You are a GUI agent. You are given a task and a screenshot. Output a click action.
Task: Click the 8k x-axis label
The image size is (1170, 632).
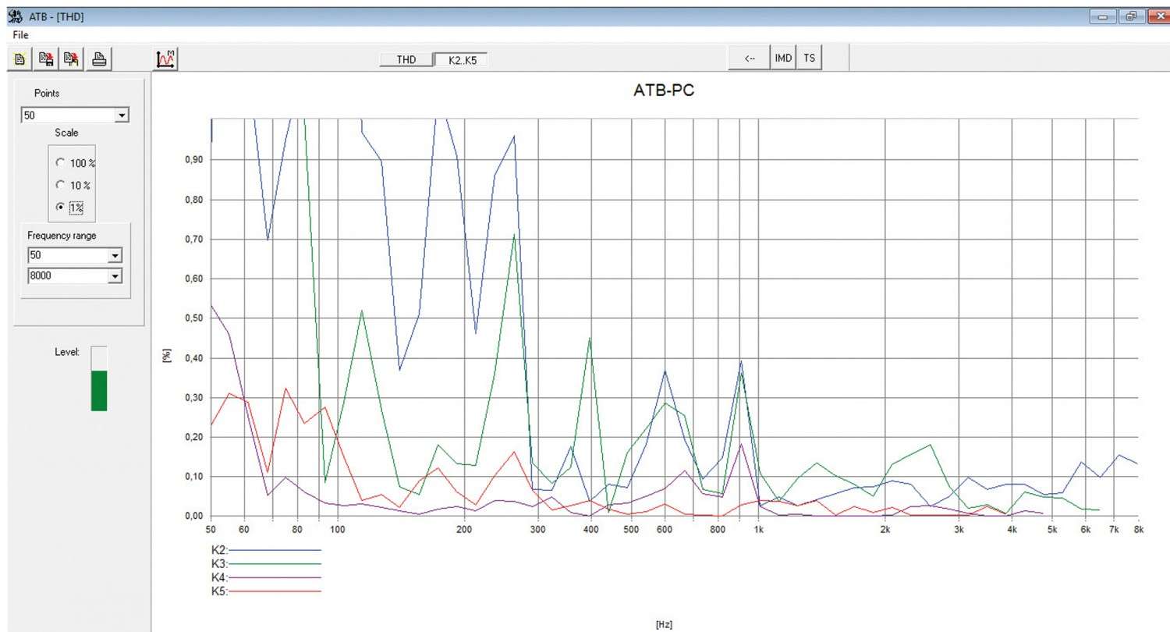click(1138, 530)
